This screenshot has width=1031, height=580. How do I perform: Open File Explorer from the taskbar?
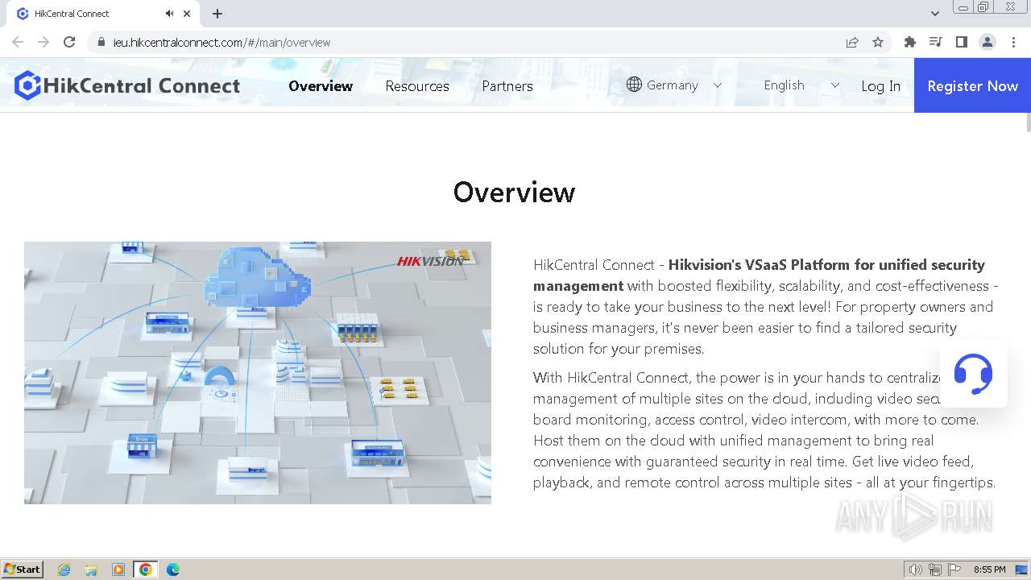click(x=91, y=570)
